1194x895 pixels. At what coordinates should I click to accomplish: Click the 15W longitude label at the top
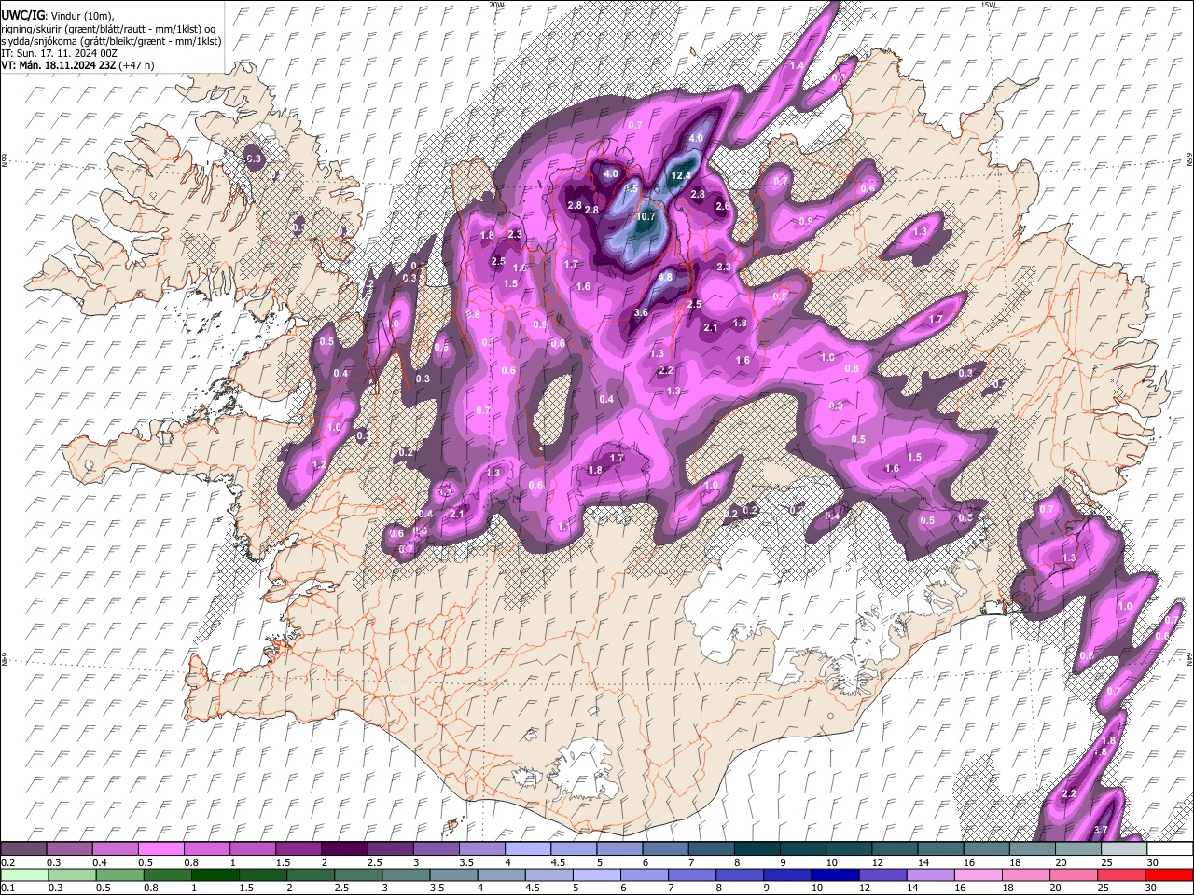(x=988, y=5)
